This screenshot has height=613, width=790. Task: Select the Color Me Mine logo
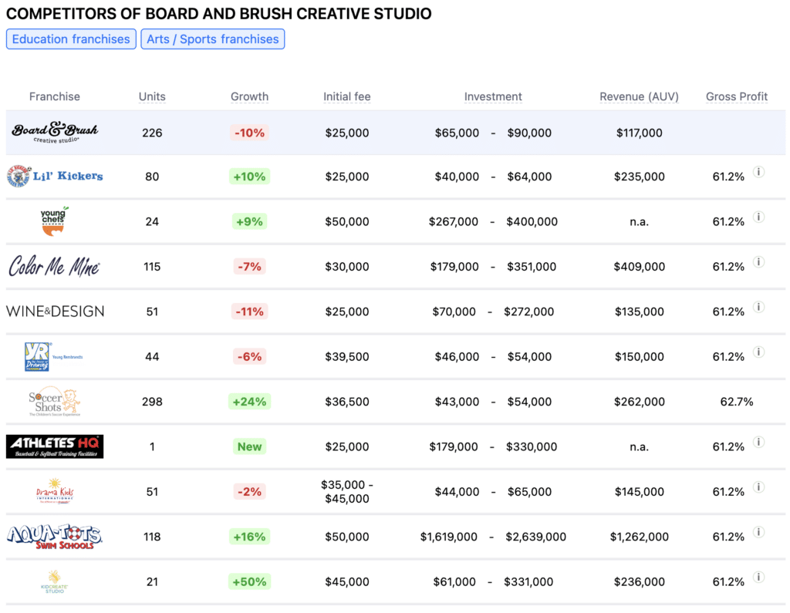[55, 266]
